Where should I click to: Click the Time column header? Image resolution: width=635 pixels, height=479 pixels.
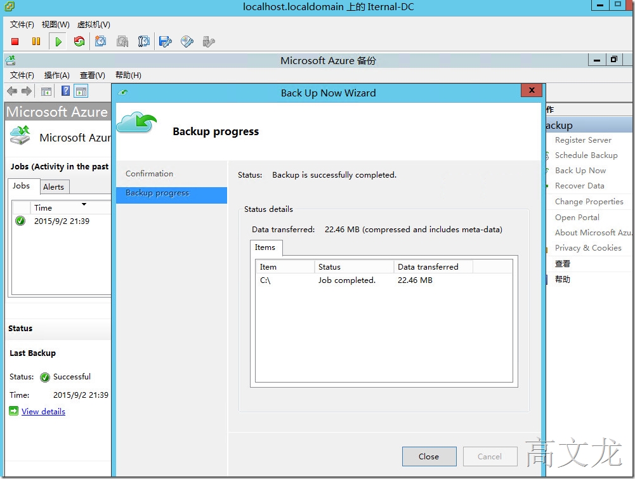pos(70,207)
